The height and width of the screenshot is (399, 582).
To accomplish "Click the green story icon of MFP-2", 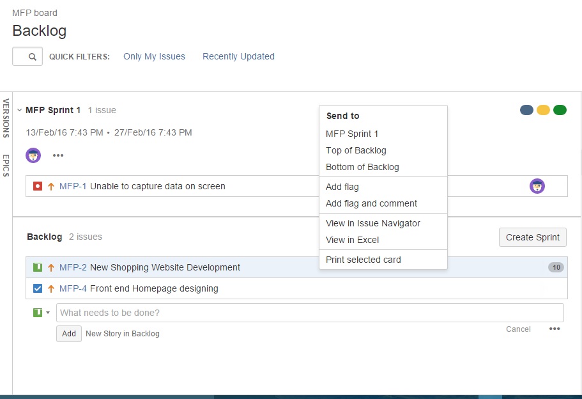I will coord(38,267).
